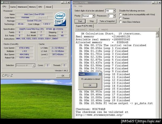Open the Priority Normal dropdown

(93, 16)
